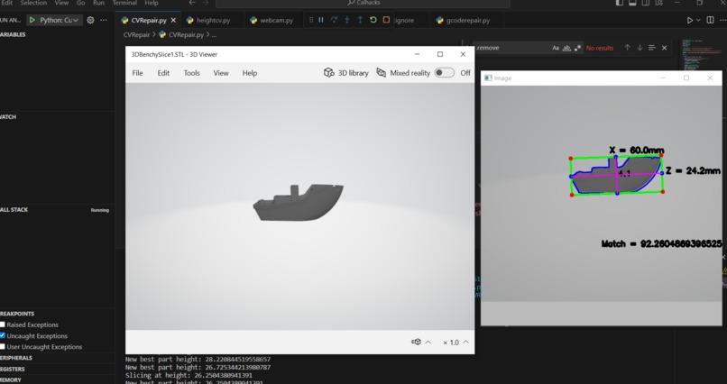Viewport: 727px width, 384px height.
Task: Toggle Find in Selection icon
Action: pyautogui.click(x=652, y=48)
